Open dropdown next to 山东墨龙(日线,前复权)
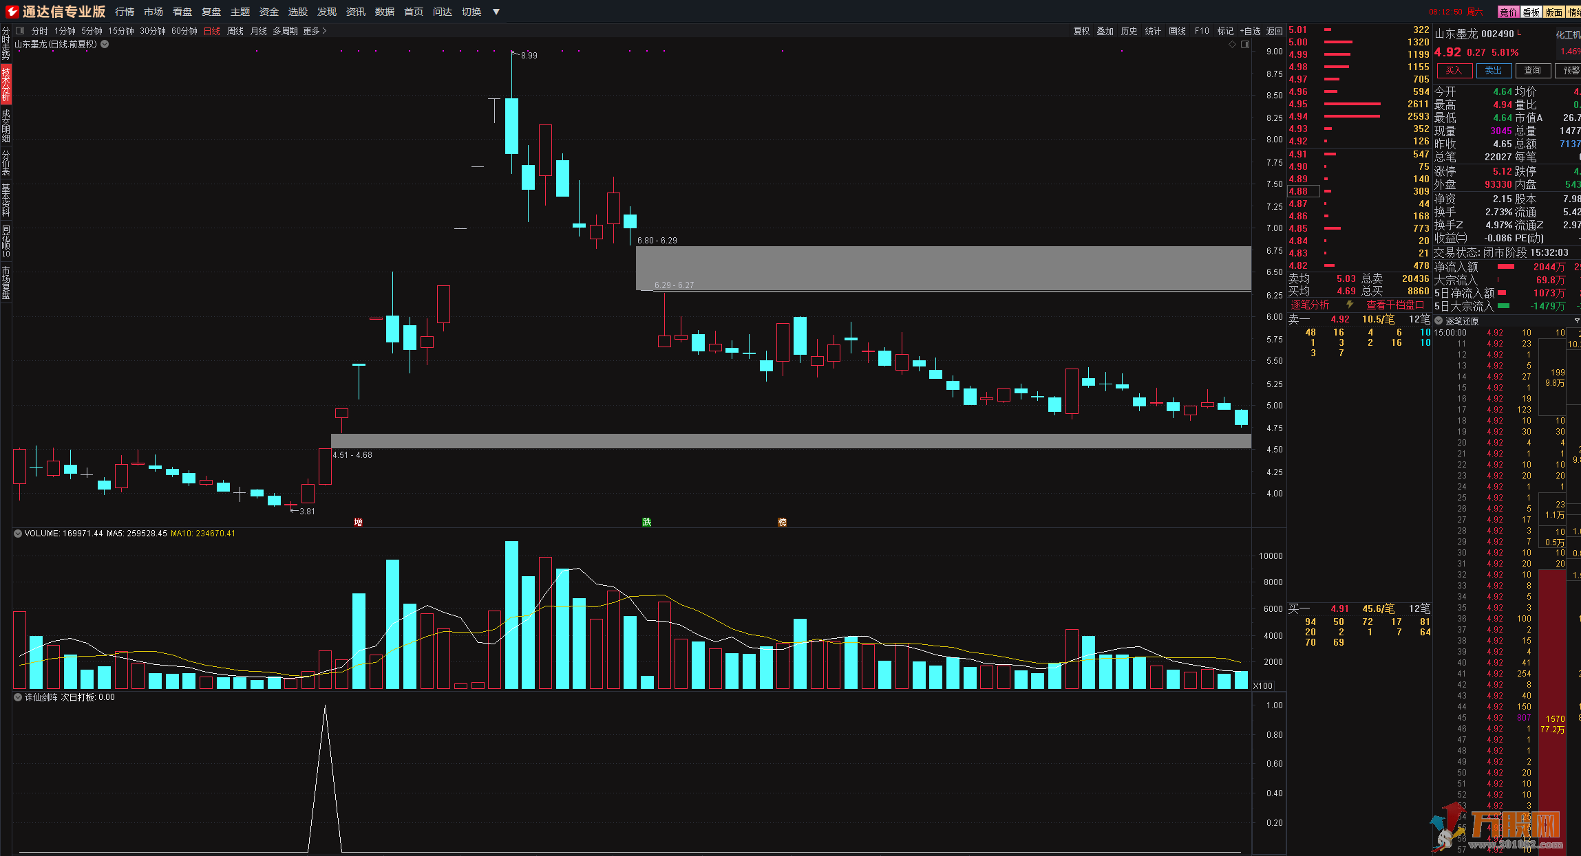Image resolution: width=1581 pixels, height=856 pixels. [105, 44]
